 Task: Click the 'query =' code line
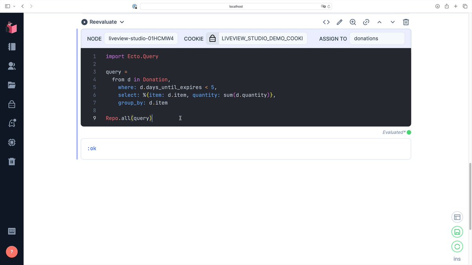pyautogui.click(x=117, y=72)
